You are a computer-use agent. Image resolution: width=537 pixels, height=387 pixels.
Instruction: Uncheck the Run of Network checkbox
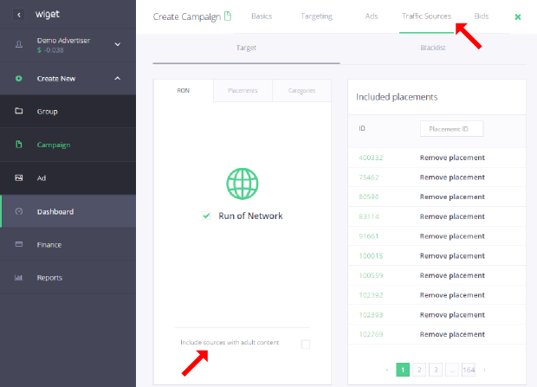pos(206,216)
